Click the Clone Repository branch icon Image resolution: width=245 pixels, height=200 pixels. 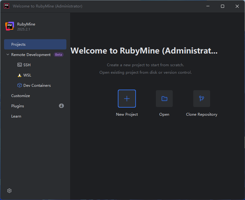click(x=202, y=99)
